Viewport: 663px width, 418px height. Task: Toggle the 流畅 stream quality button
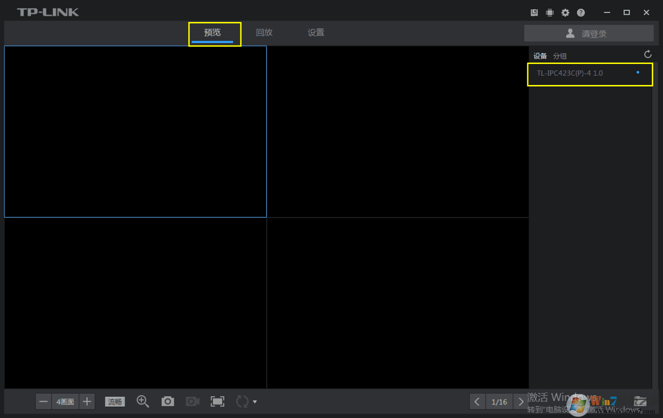[x=115, y=402]
